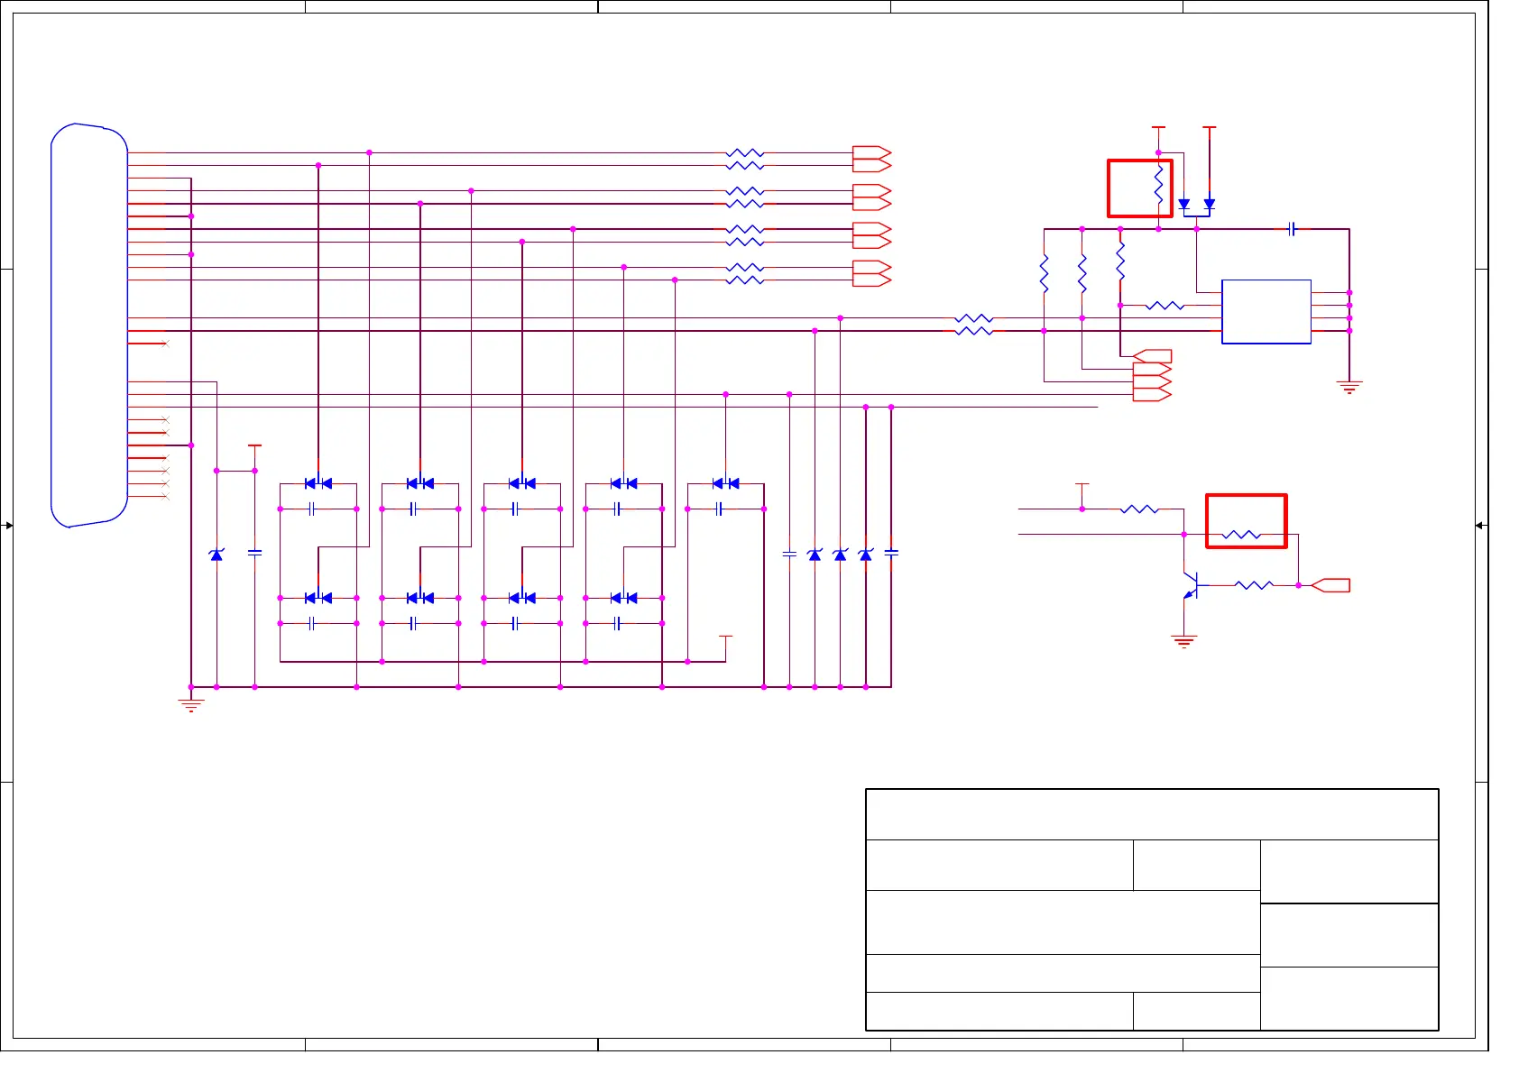Click the resistor at the transistor's collector output
Image resolution: width=1519 pixels, height=1073 pixels.
click(x=1254, y=585)
